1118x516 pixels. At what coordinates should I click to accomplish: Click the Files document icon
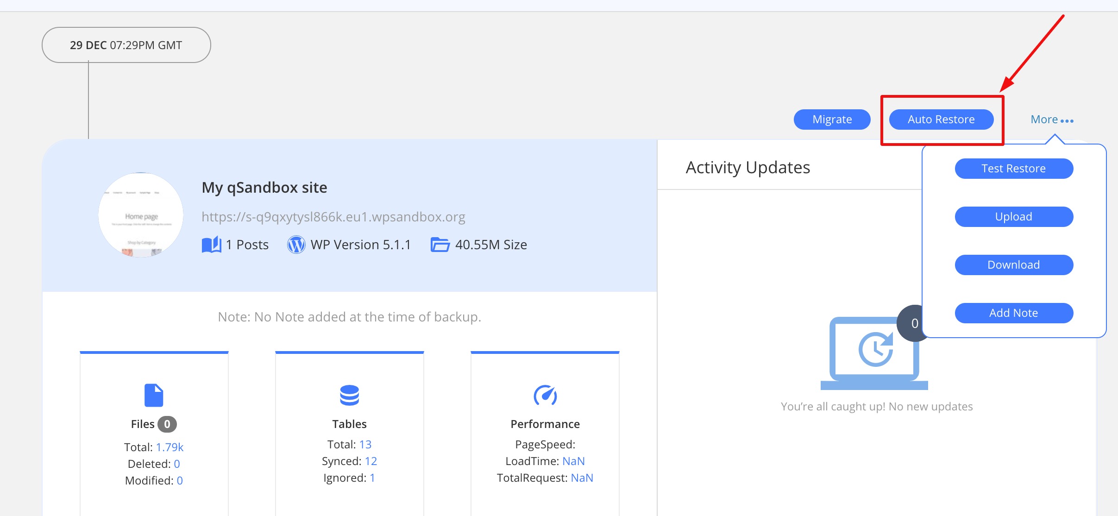pos(154,395)
